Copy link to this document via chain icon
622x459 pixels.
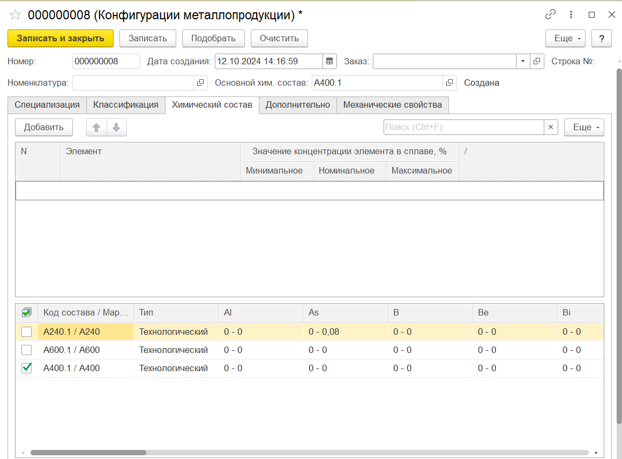tap(550, 14)
